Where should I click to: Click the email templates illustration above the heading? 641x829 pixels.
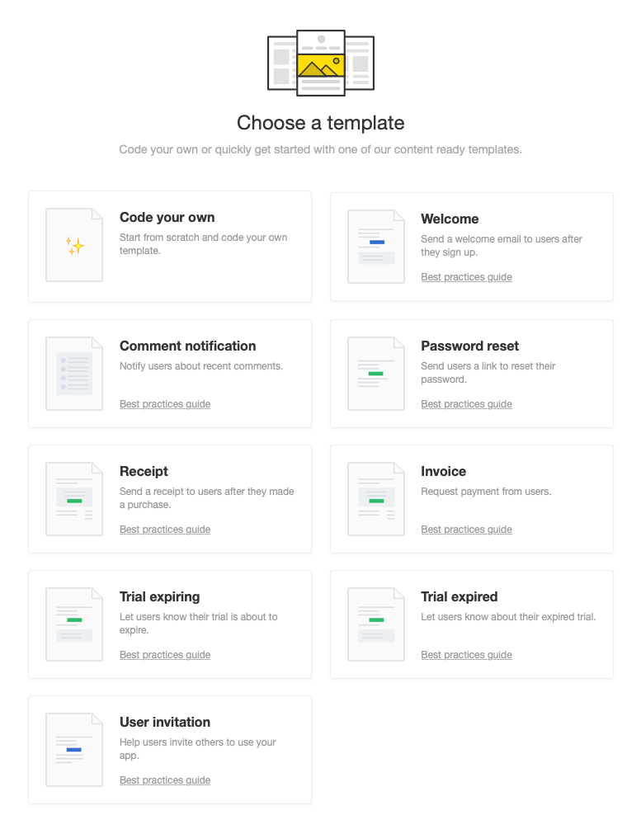tap(320, 62)
